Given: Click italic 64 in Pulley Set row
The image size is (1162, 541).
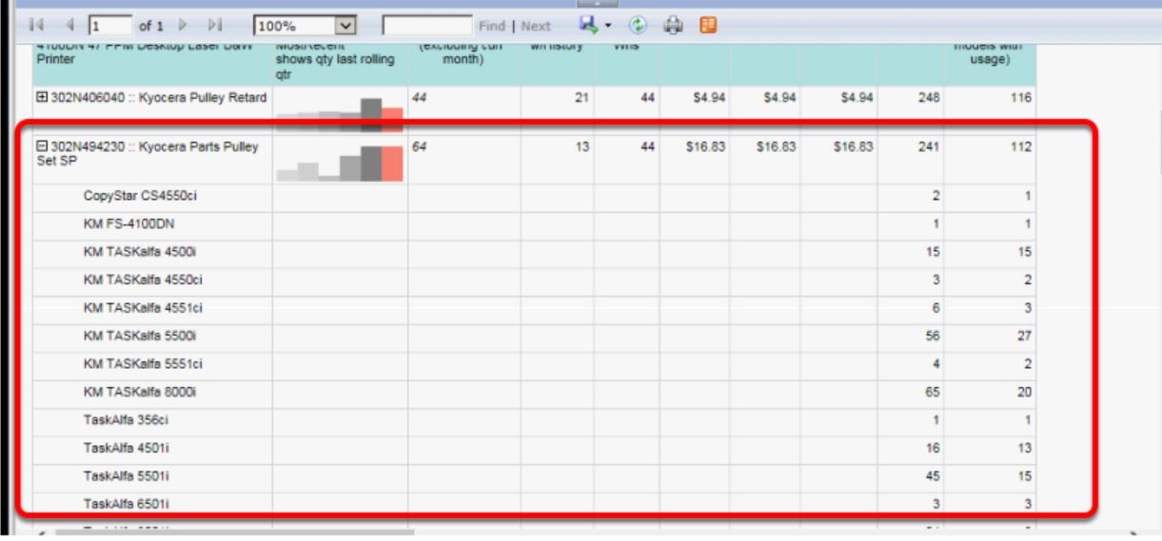Looking at the screenshot, I should click(420, 147).
